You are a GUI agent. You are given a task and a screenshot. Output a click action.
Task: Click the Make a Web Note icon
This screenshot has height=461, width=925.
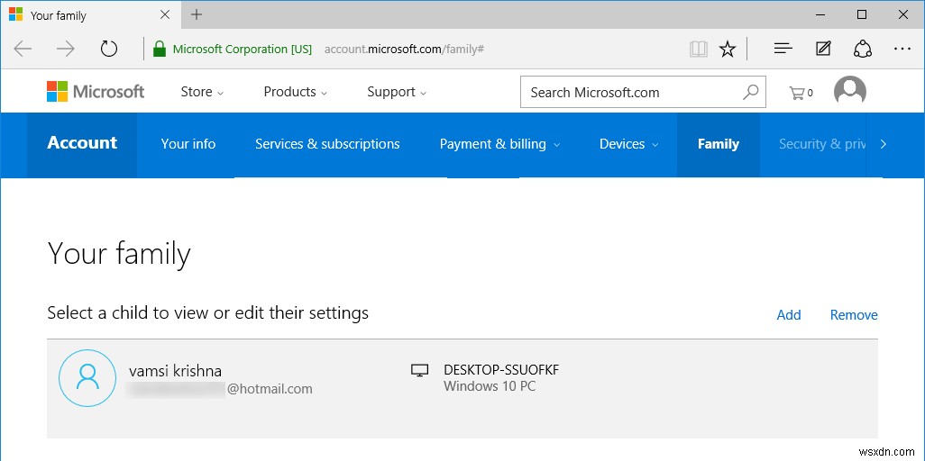click(823, 49)
